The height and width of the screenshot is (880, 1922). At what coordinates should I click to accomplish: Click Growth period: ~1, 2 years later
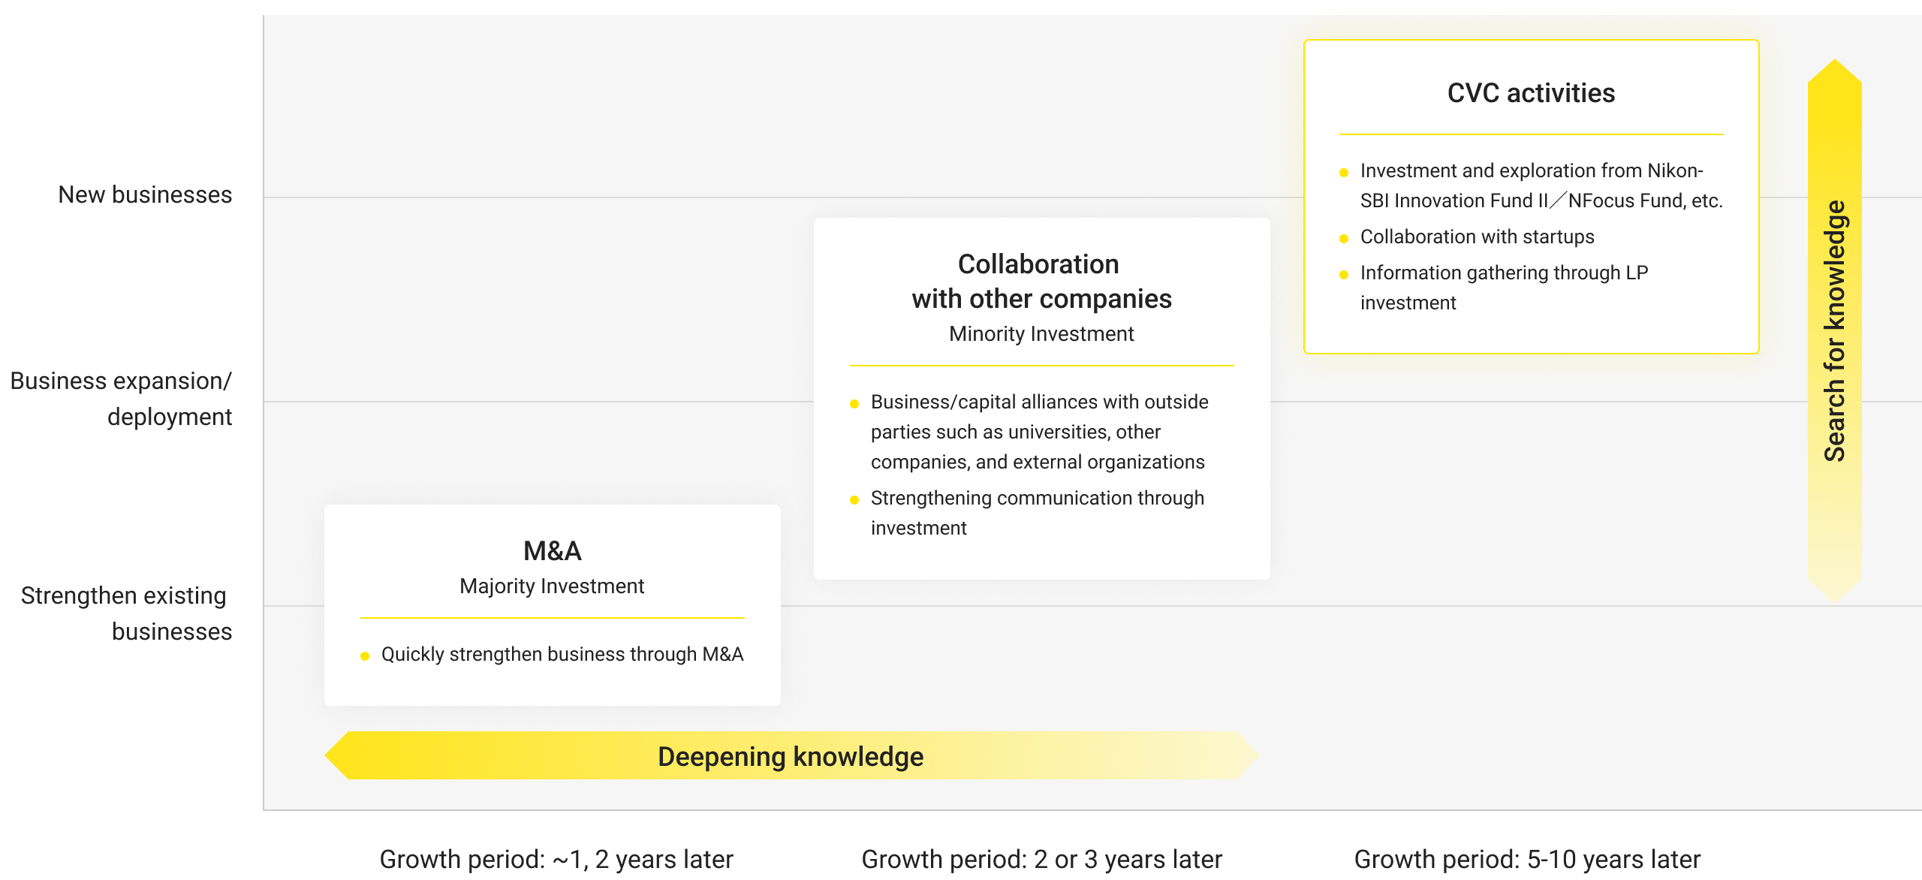(x=556, y=859)
